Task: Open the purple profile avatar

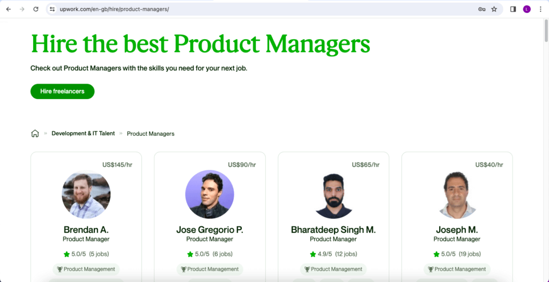Action: [526, 9]
